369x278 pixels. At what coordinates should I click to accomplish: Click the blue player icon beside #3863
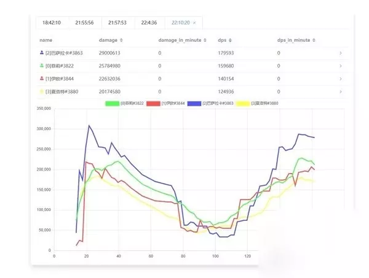click(42, 52)
